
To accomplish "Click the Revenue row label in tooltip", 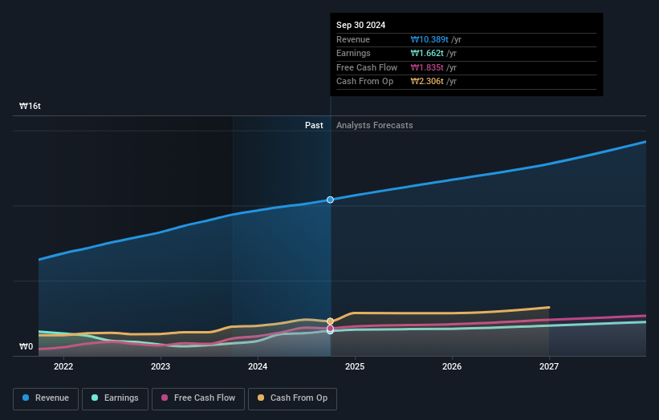I will point(353,39).
